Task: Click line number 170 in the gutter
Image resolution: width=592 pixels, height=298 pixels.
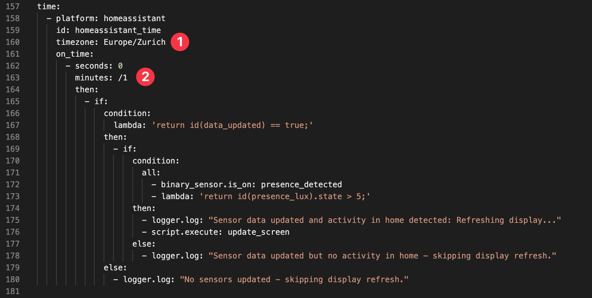Action: pos(13,161)
